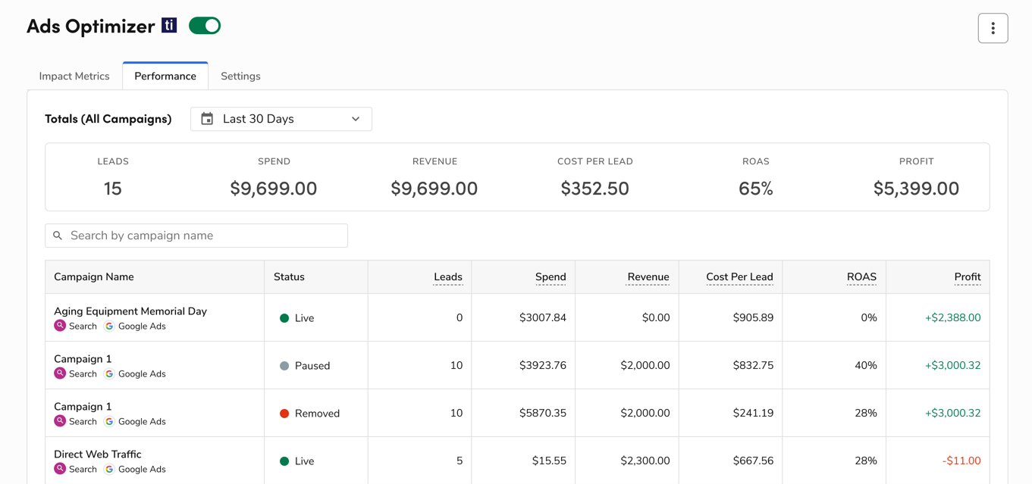1032x484 pixels.
Task: Click ROAS cell 40%
Action: point(866,366)
